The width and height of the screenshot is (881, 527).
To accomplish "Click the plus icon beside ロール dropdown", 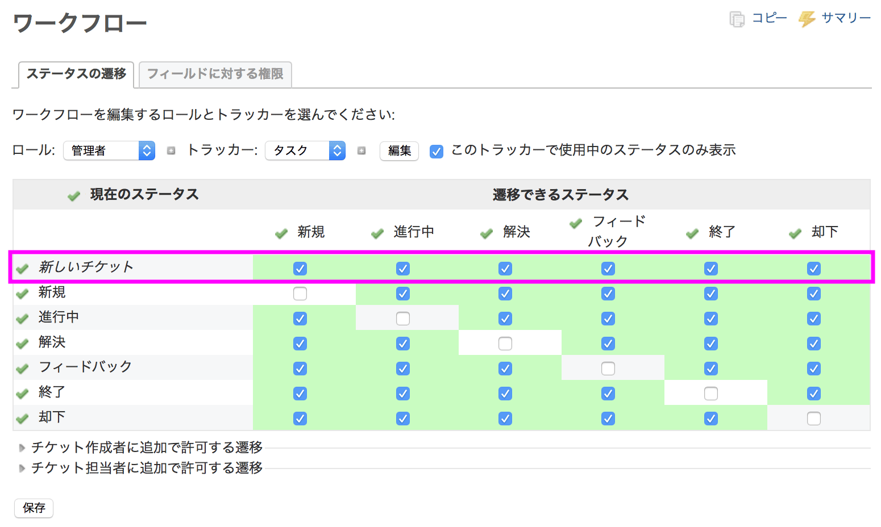I will [171, 150].
